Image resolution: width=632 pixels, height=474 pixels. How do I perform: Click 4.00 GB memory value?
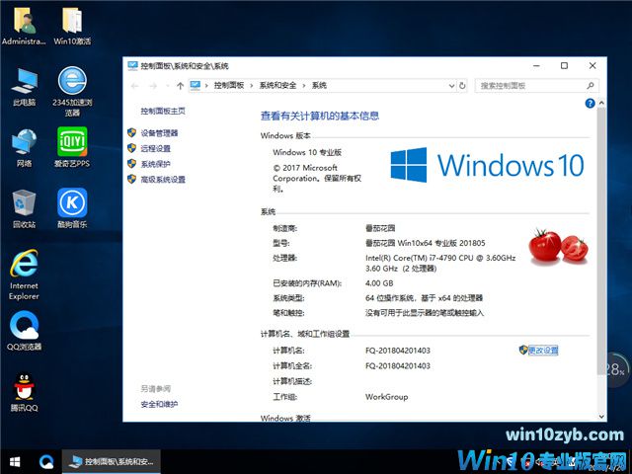(379, 283)
